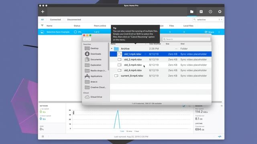Sort by Local files column
The width and height of the screenshot is (257, 144).
188,26
